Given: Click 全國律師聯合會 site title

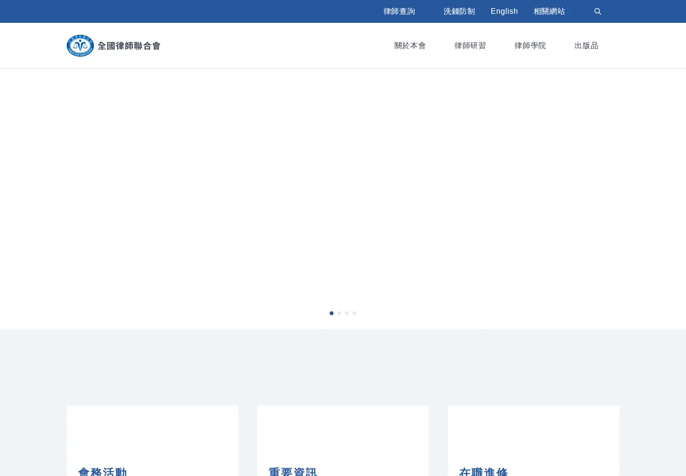Looking at the screenshot, I should click(129, 46).
